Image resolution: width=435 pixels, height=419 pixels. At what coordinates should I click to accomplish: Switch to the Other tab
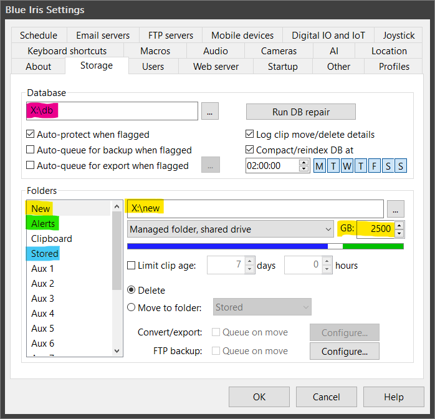coord(338,66)
